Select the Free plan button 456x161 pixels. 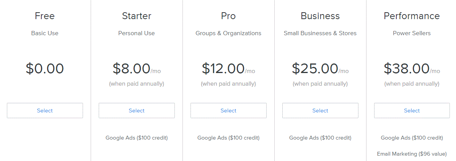tap(45, 111)
